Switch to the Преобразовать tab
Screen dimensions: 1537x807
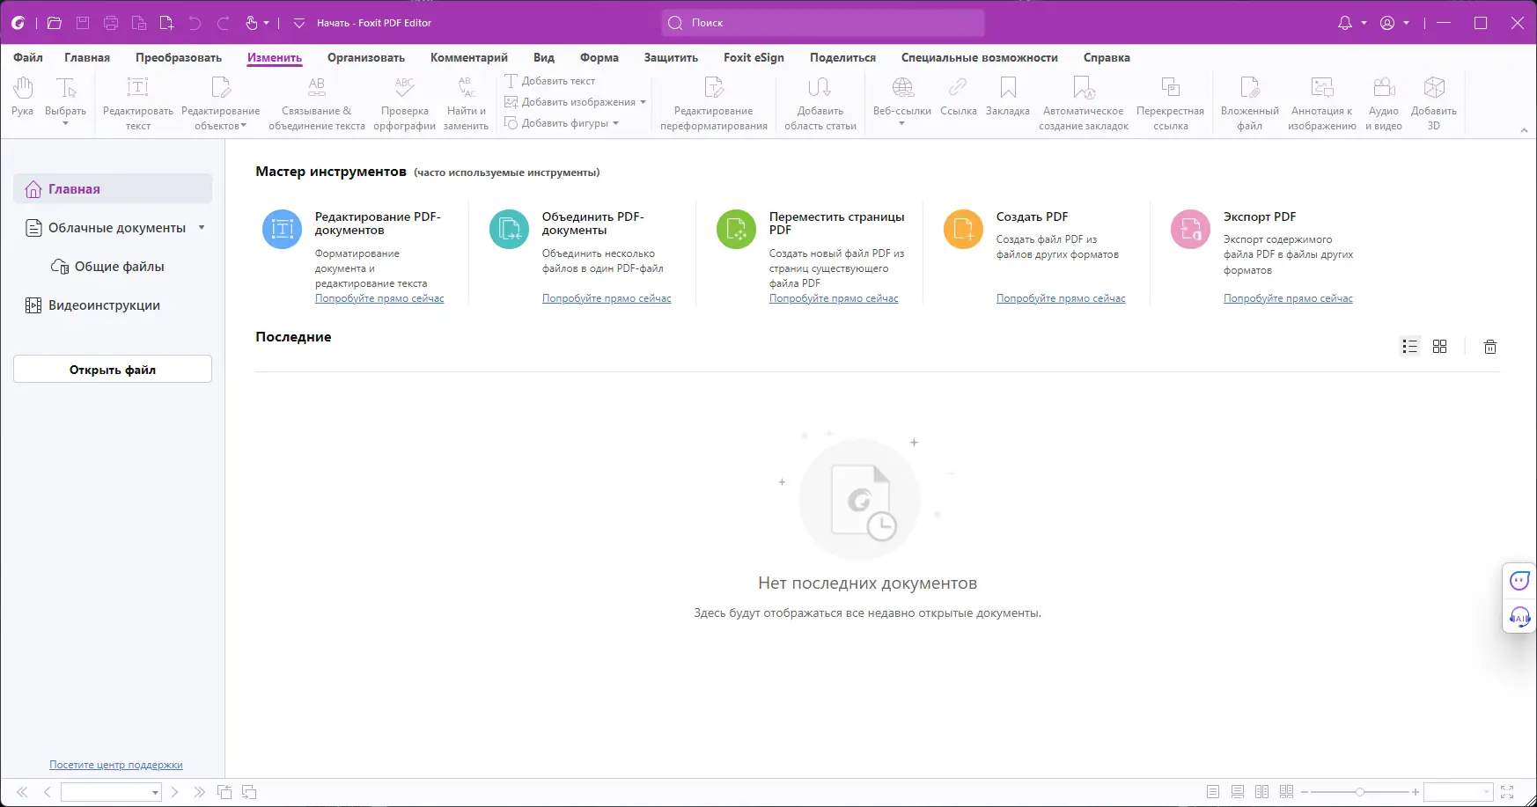tap(179, 57)
